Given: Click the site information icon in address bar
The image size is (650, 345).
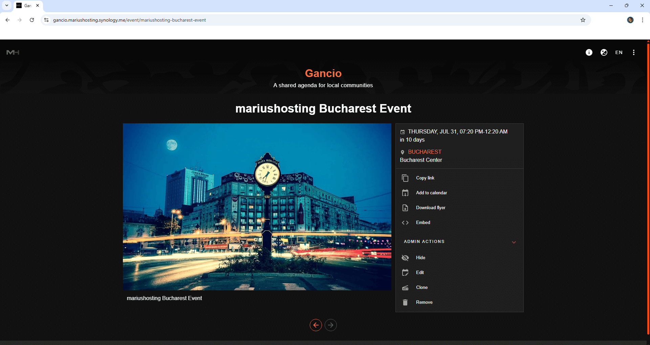Looking at the screenshot, I should click(46, 20).
